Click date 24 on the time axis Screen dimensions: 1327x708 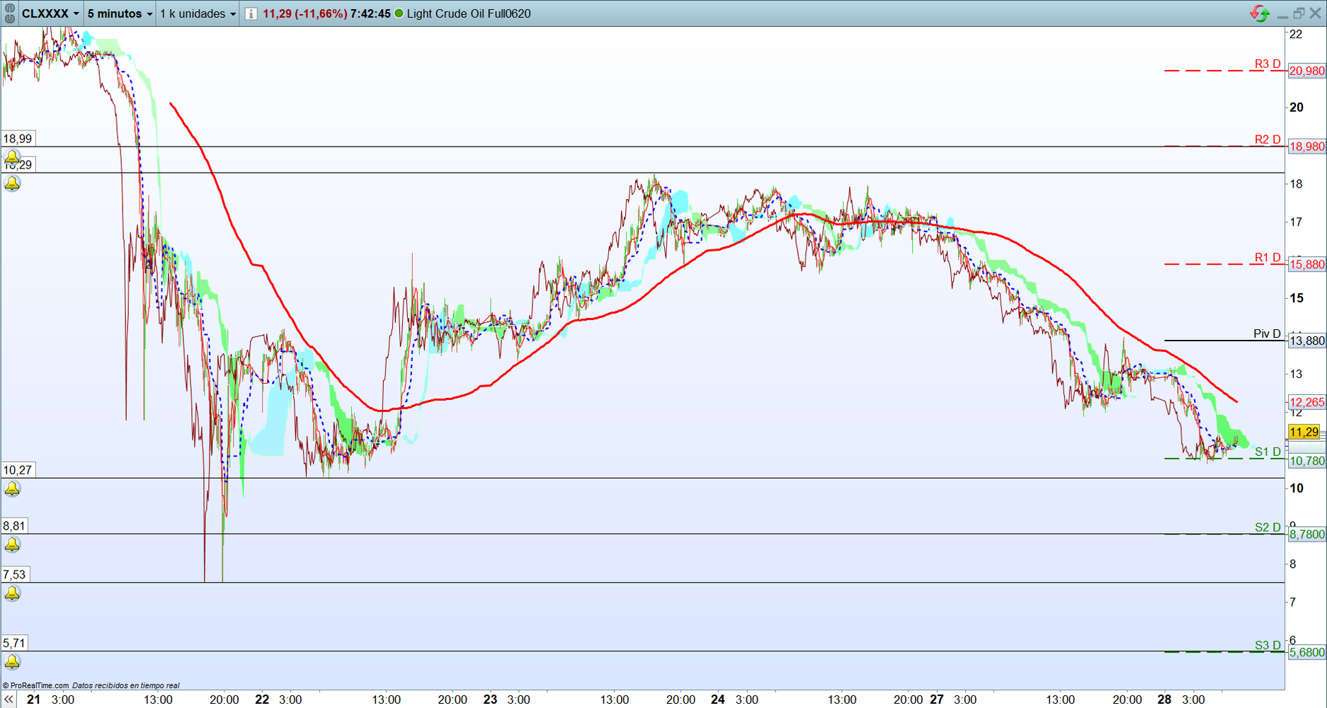[718, 700]
